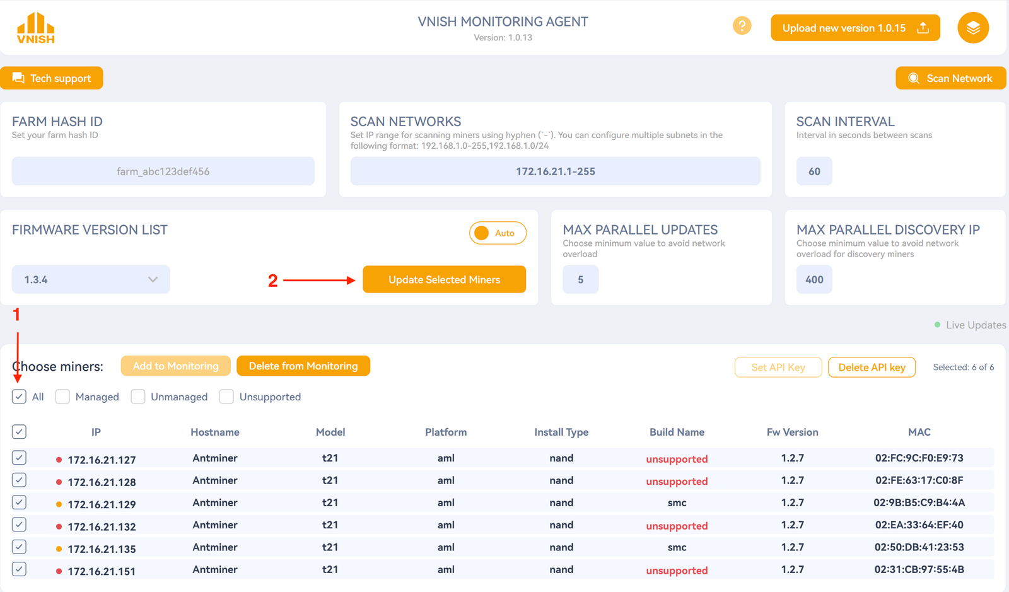1009x592 pixels.
Task: Click the Build Name column header
Action: tap(677, 432)
